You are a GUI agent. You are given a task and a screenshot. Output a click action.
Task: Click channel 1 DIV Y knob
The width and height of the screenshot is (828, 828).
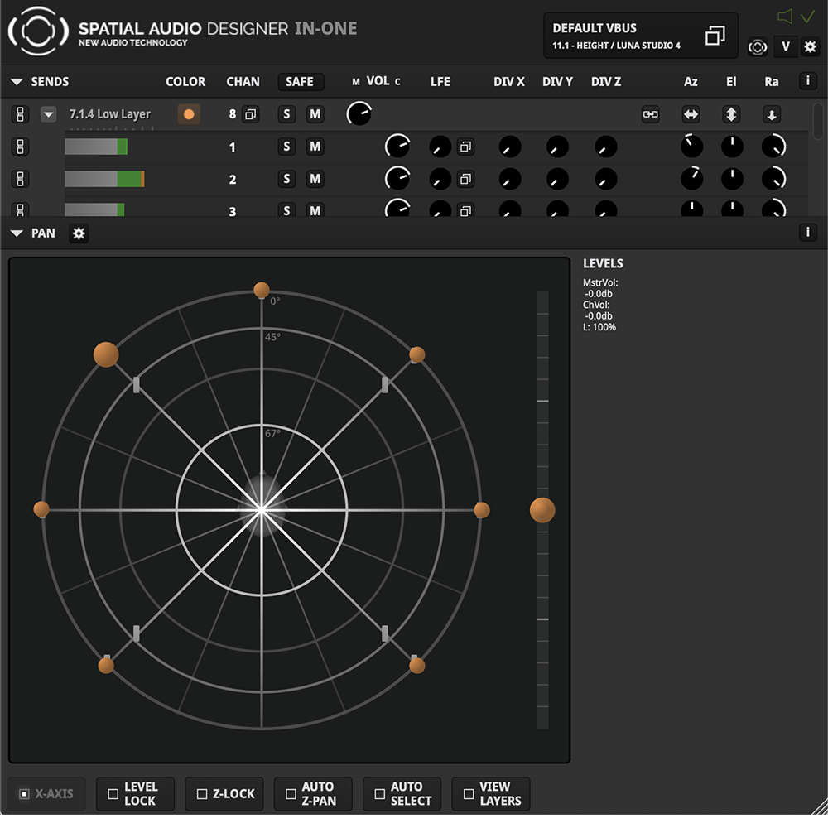[557, 147]
